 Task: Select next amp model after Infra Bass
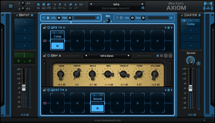[x=129, y=56]
